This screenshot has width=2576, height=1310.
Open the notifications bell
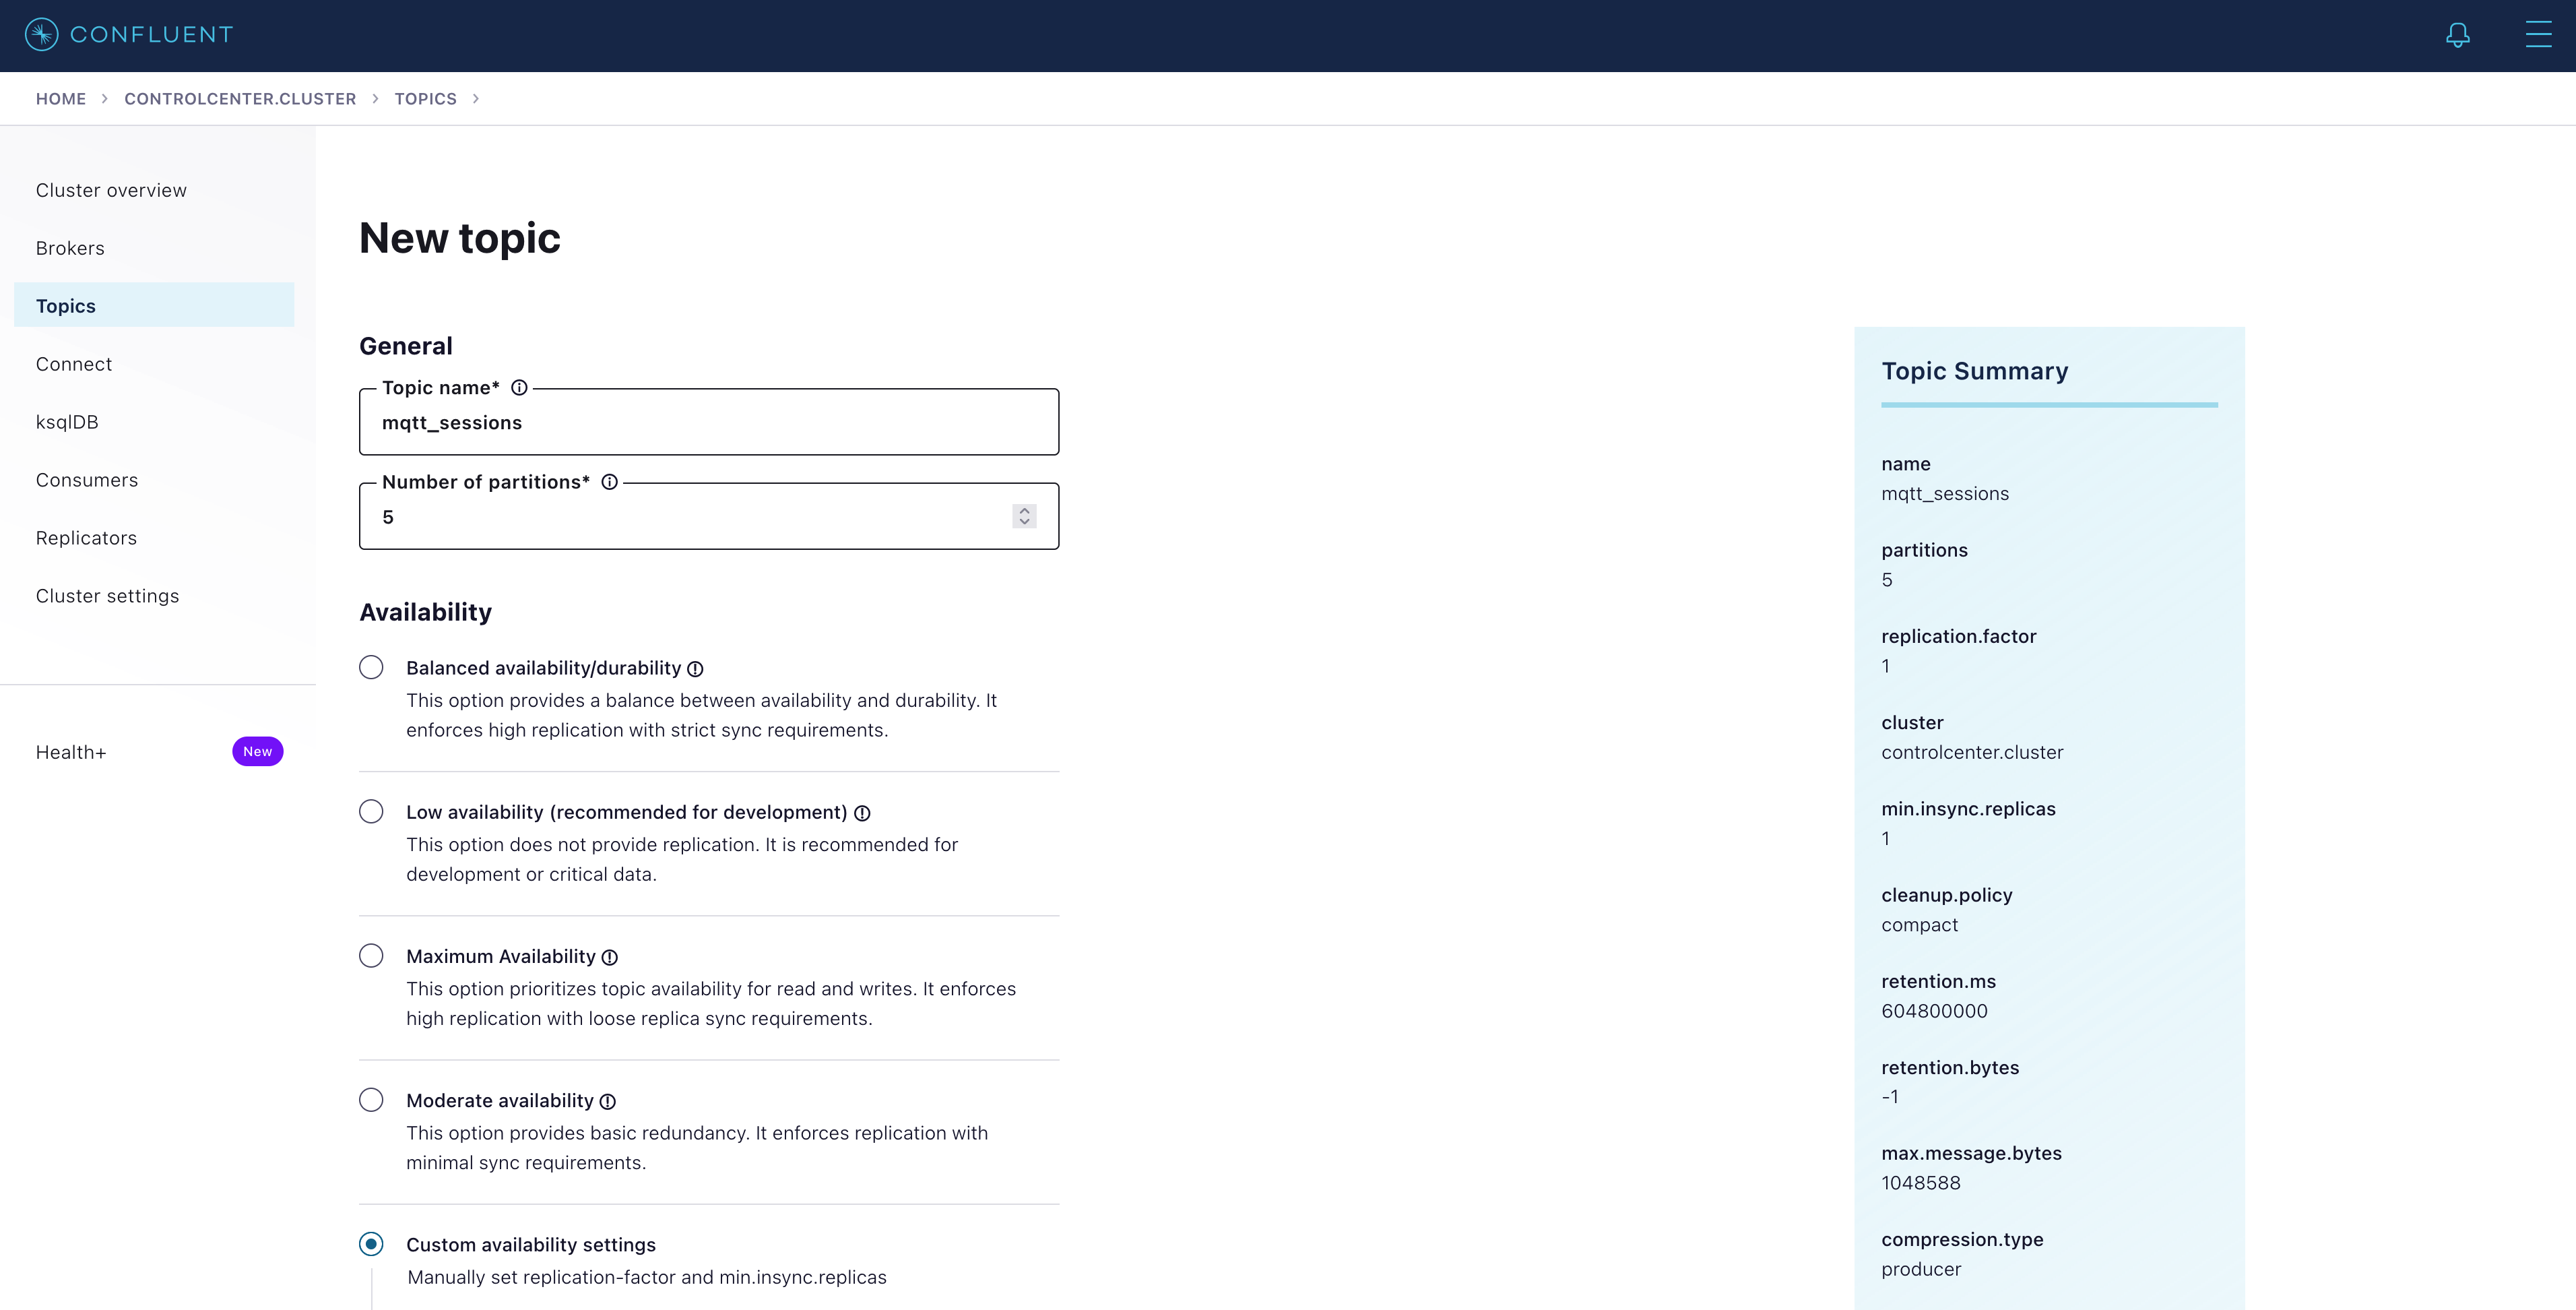tap(2457, 35)
